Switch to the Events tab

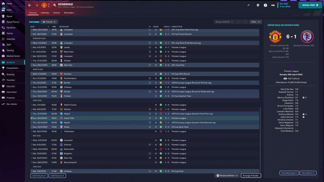click(57, 13)
